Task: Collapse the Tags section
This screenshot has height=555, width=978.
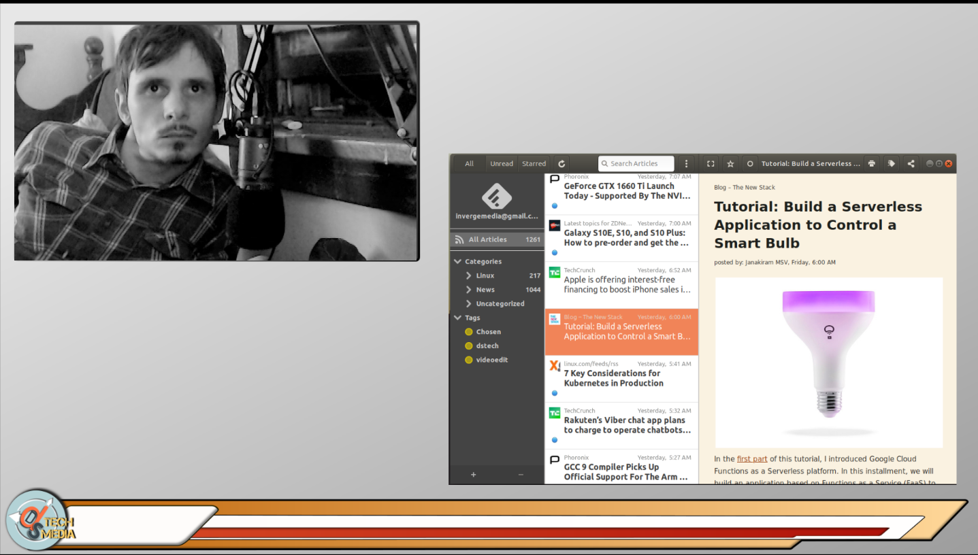Action: (x=458, y=318)
